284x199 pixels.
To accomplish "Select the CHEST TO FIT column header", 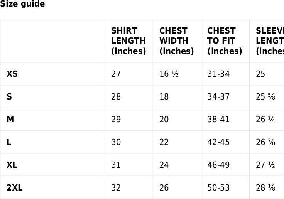I will pos(224,41).
